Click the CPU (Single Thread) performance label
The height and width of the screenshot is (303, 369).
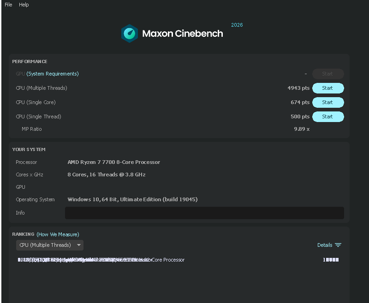(x=38, y=117)
